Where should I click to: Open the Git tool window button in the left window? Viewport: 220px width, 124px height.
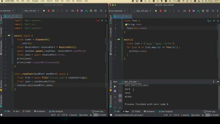click(7, 111)
